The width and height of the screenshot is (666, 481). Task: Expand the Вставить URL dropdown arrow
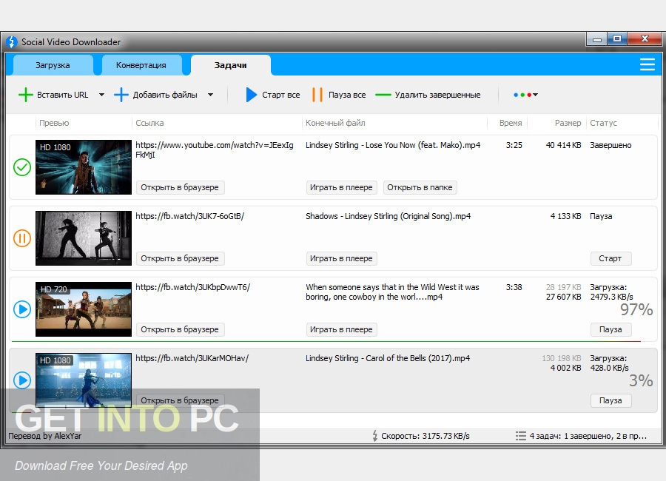101,95
